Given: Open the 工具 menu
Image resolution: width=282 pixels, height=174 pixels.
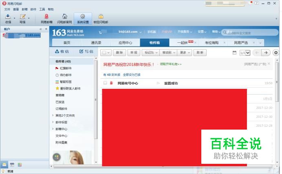Looking at the screenshot, I should pos(42,9).
